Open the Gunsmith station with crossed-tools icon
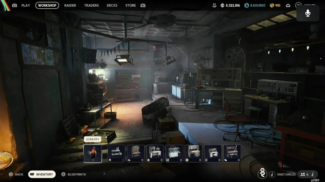Viewport: 325px width, 182px height. click(x=213, y=153)
